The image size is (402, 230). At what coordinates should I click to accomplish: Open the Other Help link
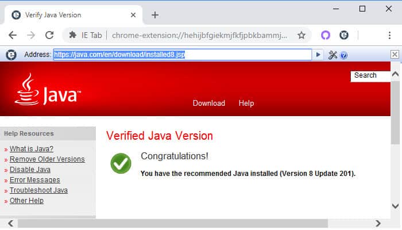(x=26, y=201)
